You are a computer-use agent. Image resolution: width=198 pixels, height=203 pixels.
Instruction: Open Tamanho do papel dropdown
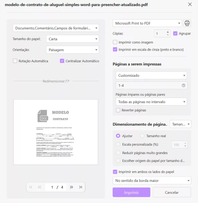coord(72,39)
